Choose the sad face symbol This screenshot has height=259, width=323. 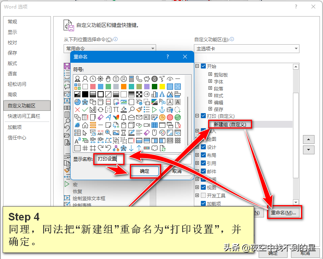pyautogui.click(x=124, y=79)
